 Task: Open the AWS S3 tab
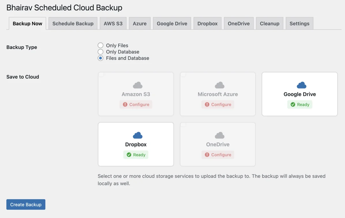click(113, 23)
